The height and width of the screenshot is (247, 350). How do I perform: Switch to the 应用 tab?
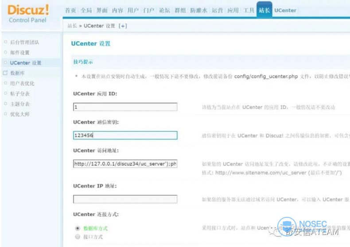click(x=233, y=11)
